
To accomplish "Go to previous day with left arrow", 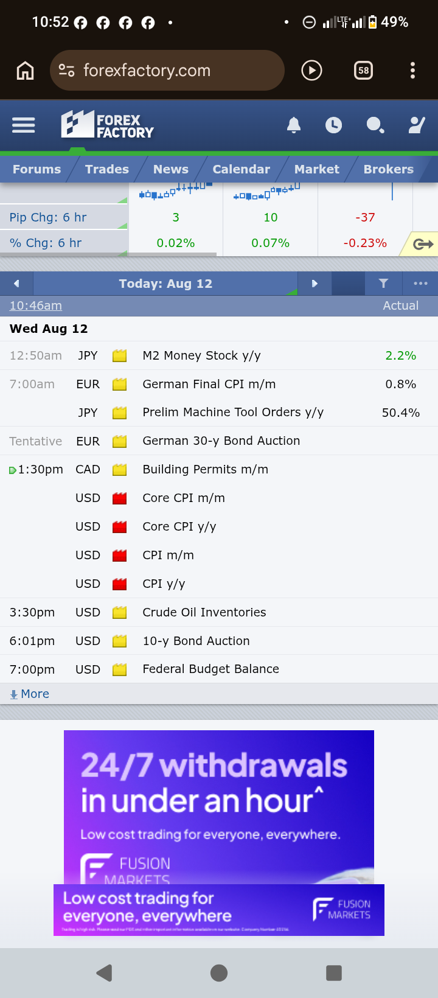I will 16,284.
